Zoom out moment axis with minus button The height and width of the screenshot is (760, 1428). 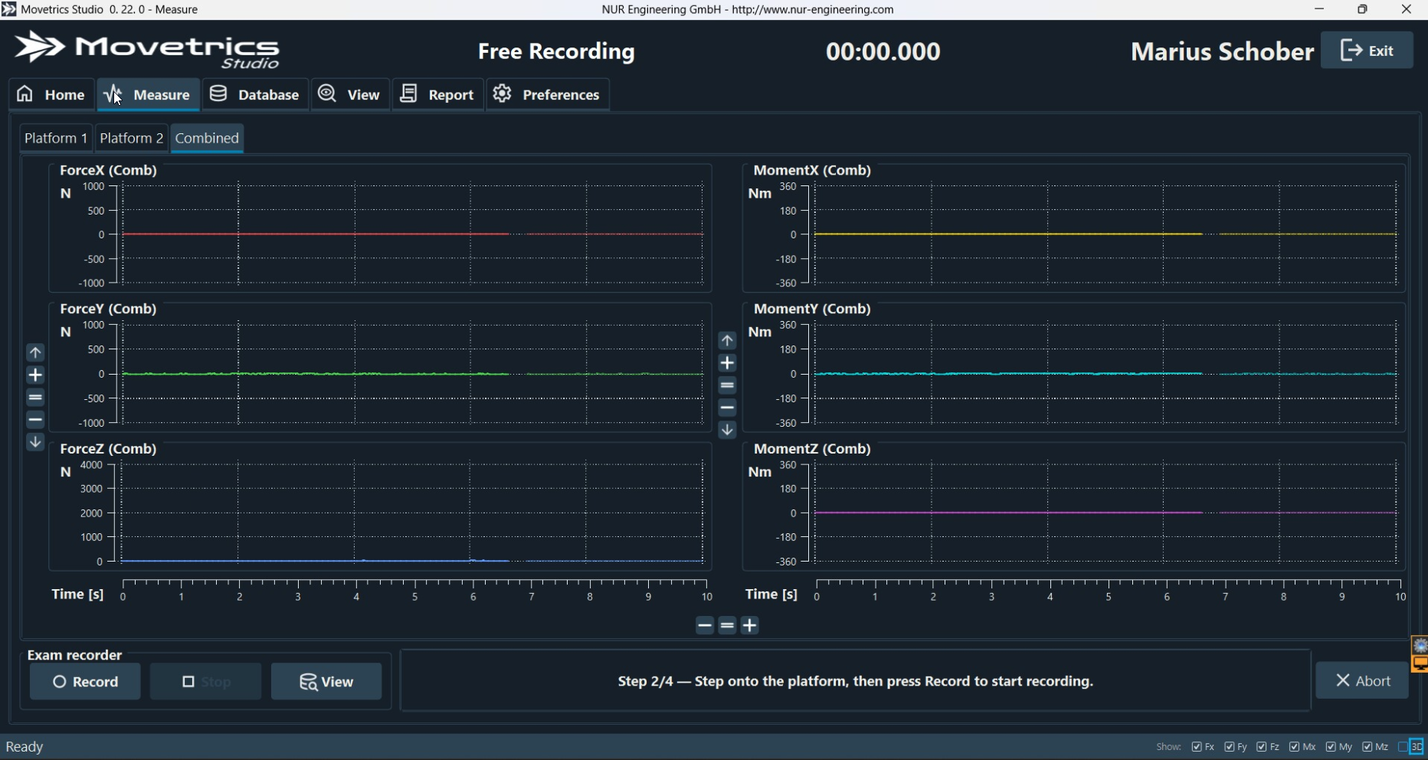(x=727, y=408)
